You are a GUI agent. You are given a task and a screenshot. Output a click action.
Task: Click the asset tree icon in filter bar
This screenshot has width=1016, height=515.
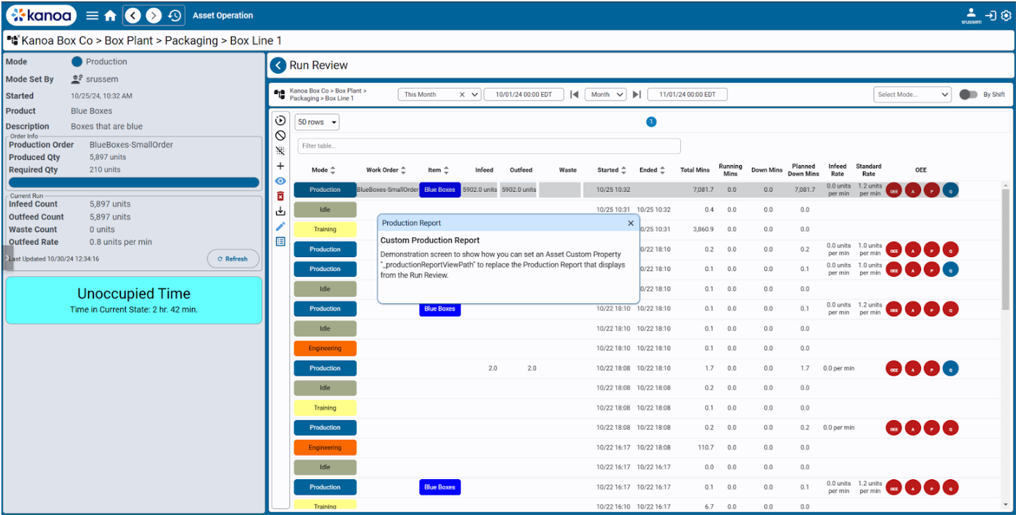pyautogui.click(x=280, y=94)
